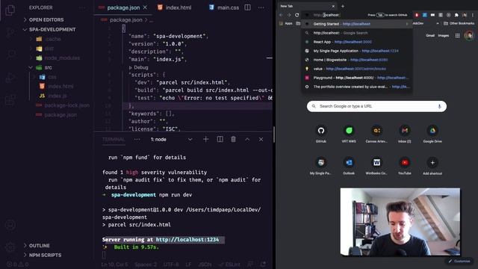Viewport: 478px width, 269px height.
Task: Select Chrome New Tab tab
Action: 306,6
